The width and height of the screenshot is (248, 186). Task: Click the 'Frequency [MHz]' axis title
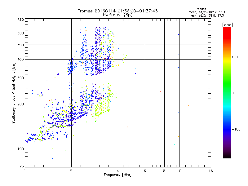(118, 175)
